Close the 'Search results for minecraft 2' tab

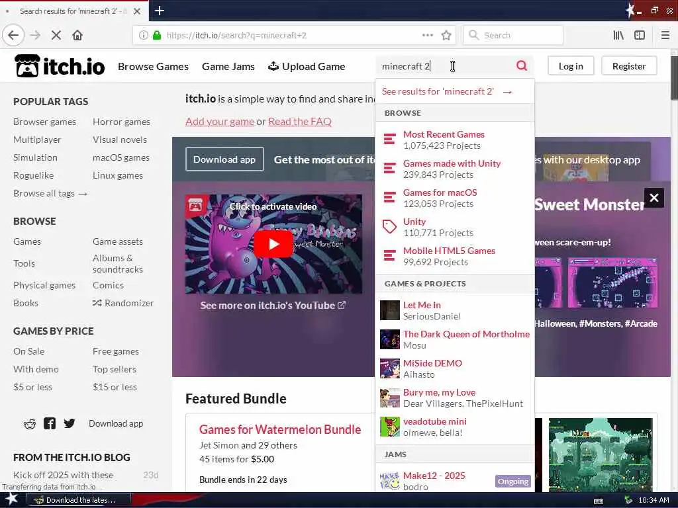pos(136,11)
